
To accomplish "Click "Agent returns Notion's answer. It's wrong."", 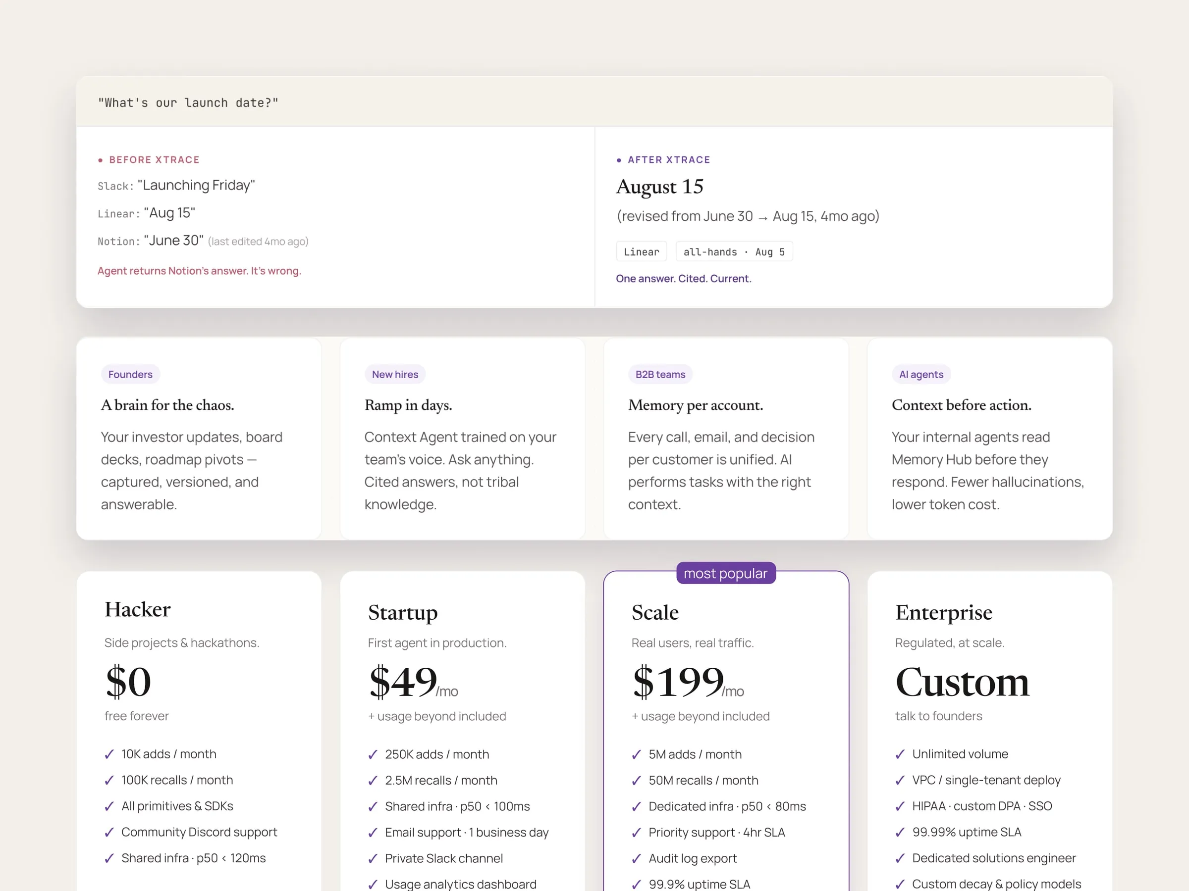I will coord(200,271).
